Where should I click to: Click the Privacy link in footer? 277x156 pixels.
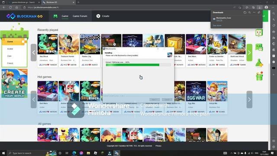[158, 146]
